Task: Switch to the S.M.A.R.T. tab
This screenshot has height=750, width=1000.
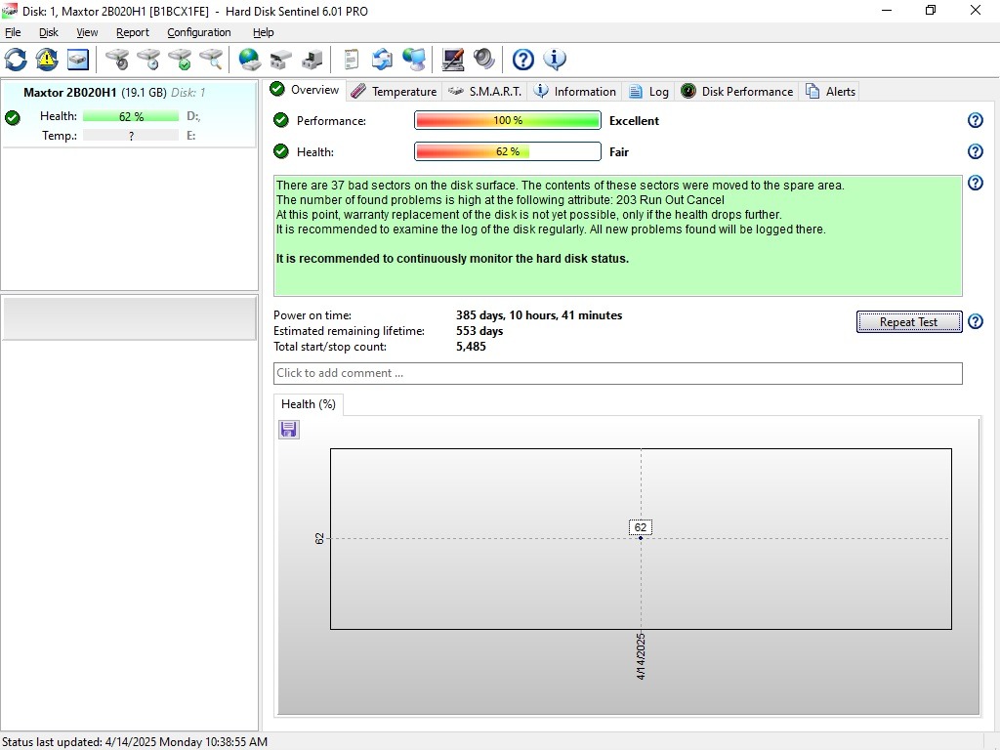Action: [484, 91]
